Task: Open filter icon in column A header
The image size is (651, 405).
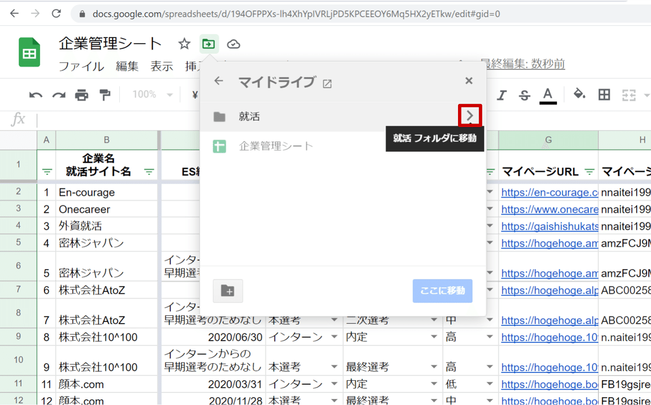Action: pos(47,172)
